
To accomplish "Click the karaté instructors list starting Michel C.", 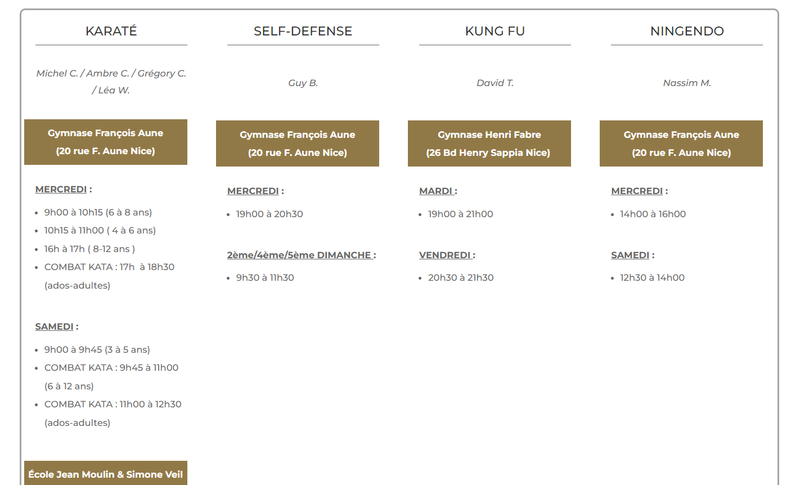I will (111, 82).
